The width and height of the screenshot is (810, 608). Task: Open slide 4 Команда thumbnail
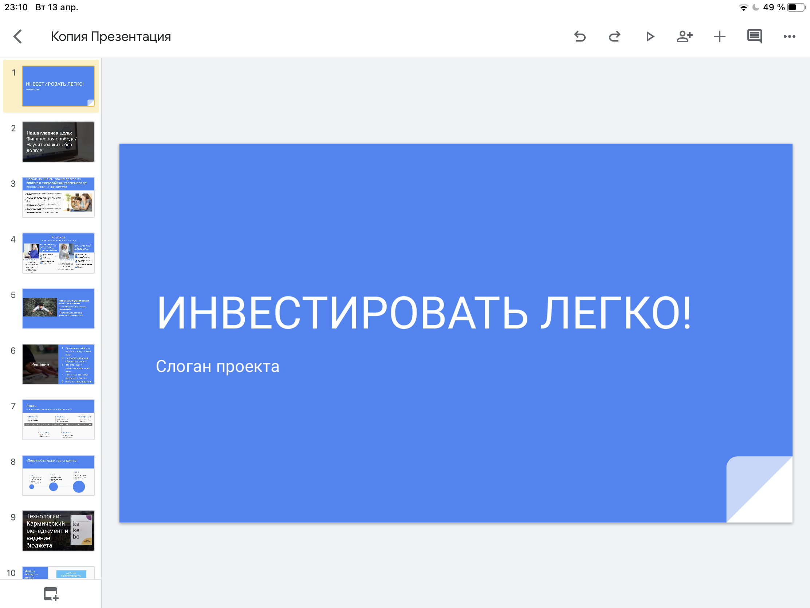point(58,253)
